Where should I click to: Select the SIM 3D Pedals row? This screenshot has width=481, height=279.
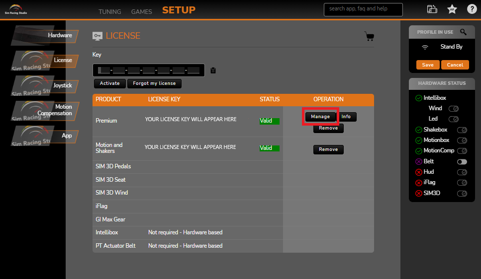point(233,167)
